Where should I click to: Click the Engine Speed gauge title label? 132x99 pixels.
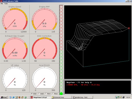point(15,7)
